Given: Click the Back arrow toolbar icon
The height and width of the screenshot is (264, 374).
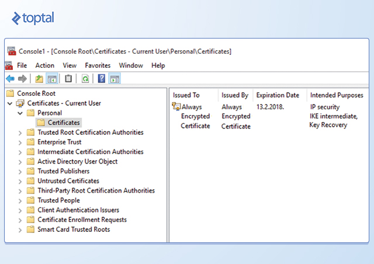Looking at the screenshot, I should (11, 79).
